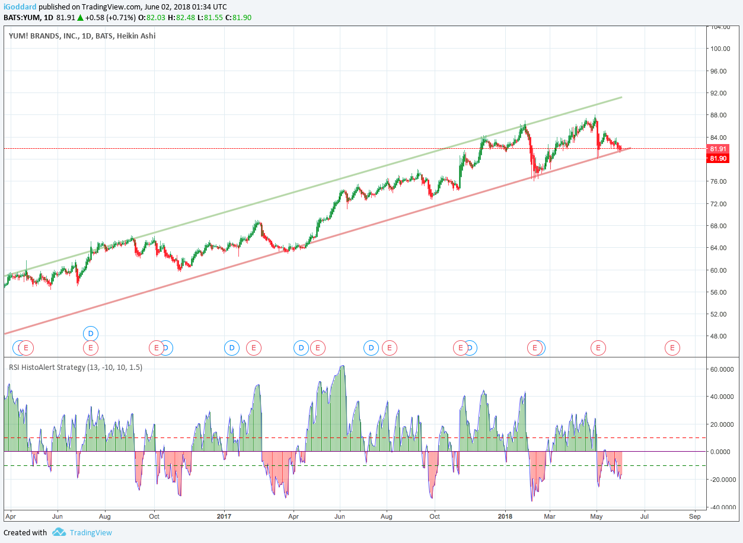This screenshot has width=743, height=543.
Task: Click the E earnings marker under August 2018
Action: (672, 348)
